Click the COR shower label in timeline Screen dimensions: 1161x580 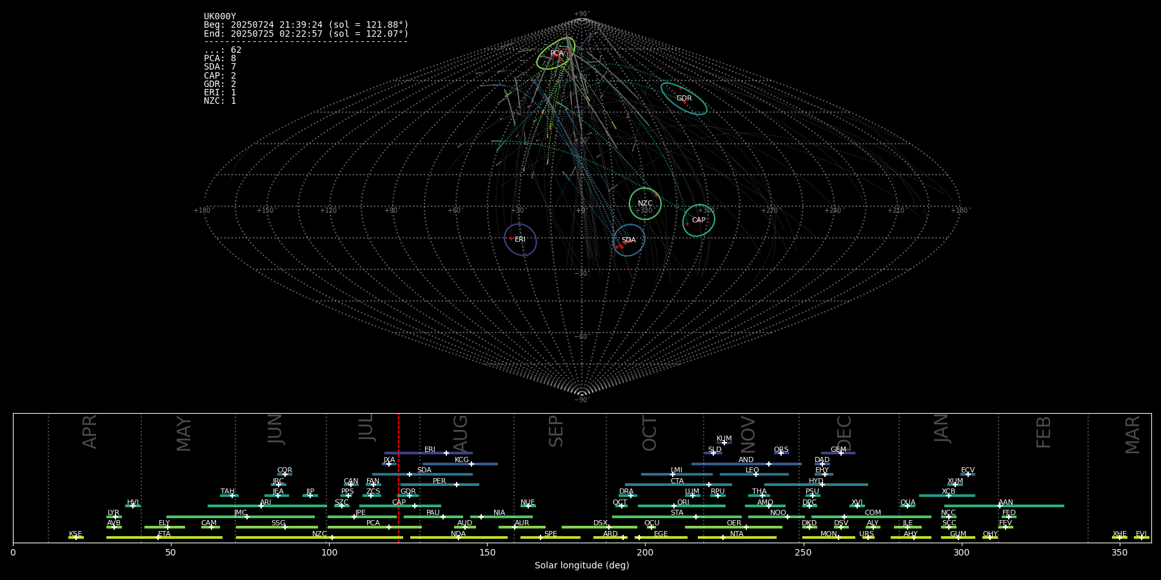[284, 470]
